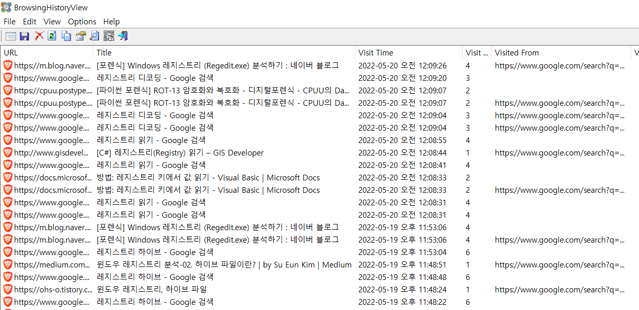Click title '윈도우 레지스트리, 하이브 파일'
This screenshot has height=310, width=639.
coord(151,289)
